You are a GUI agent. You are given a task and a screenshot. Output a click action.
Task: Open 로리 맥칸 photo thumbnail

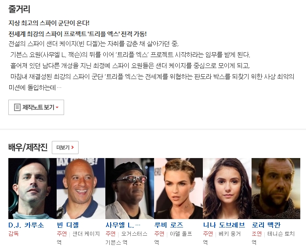(276, 188)
